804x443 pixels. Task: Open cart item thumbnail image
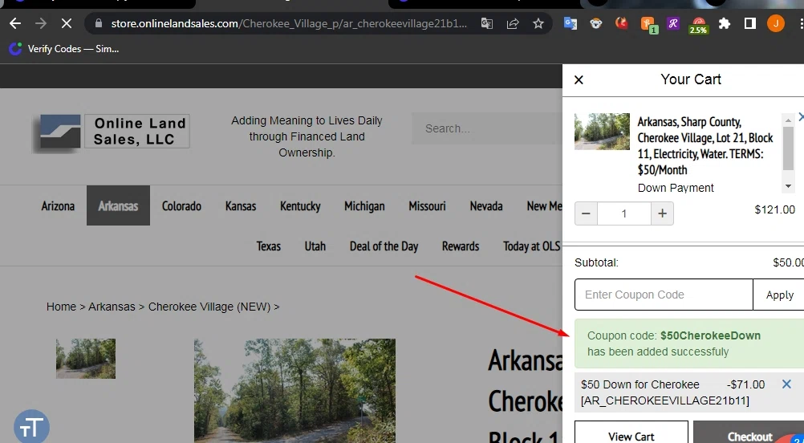pos(602,132)
